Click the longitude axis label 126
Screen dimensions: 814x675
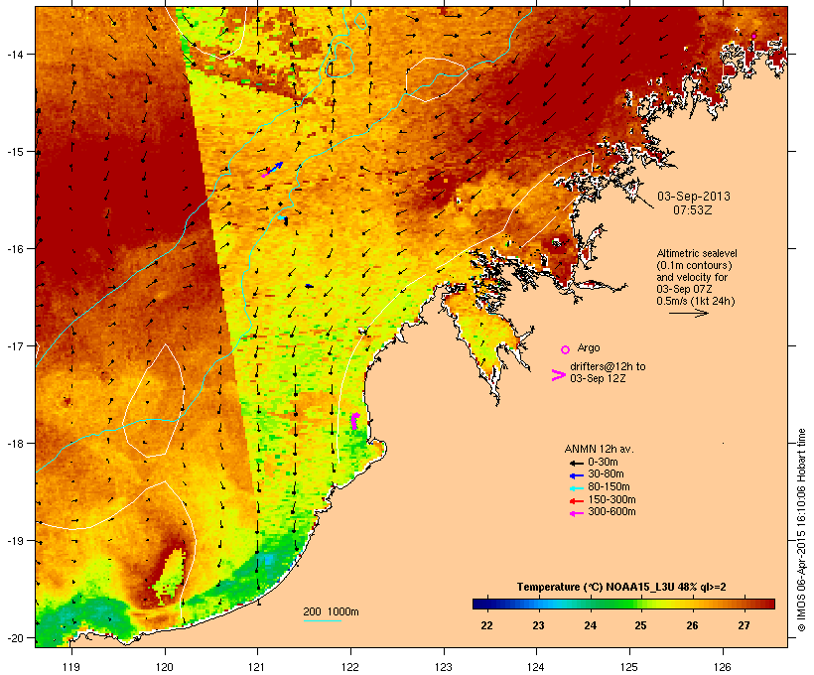(723, 667)
